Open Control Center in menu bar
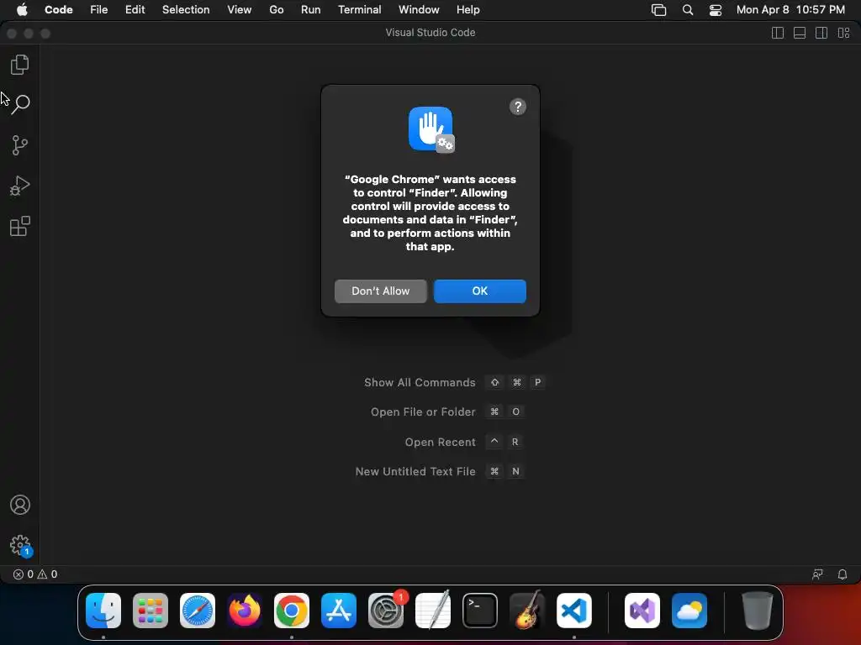861x645 pixels. tap(716, 10)
